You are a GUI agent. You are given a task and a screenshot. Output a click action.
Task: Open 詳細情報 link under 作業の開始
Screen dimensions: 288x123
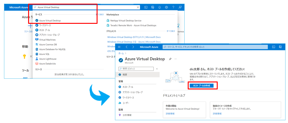coord(170,114)
